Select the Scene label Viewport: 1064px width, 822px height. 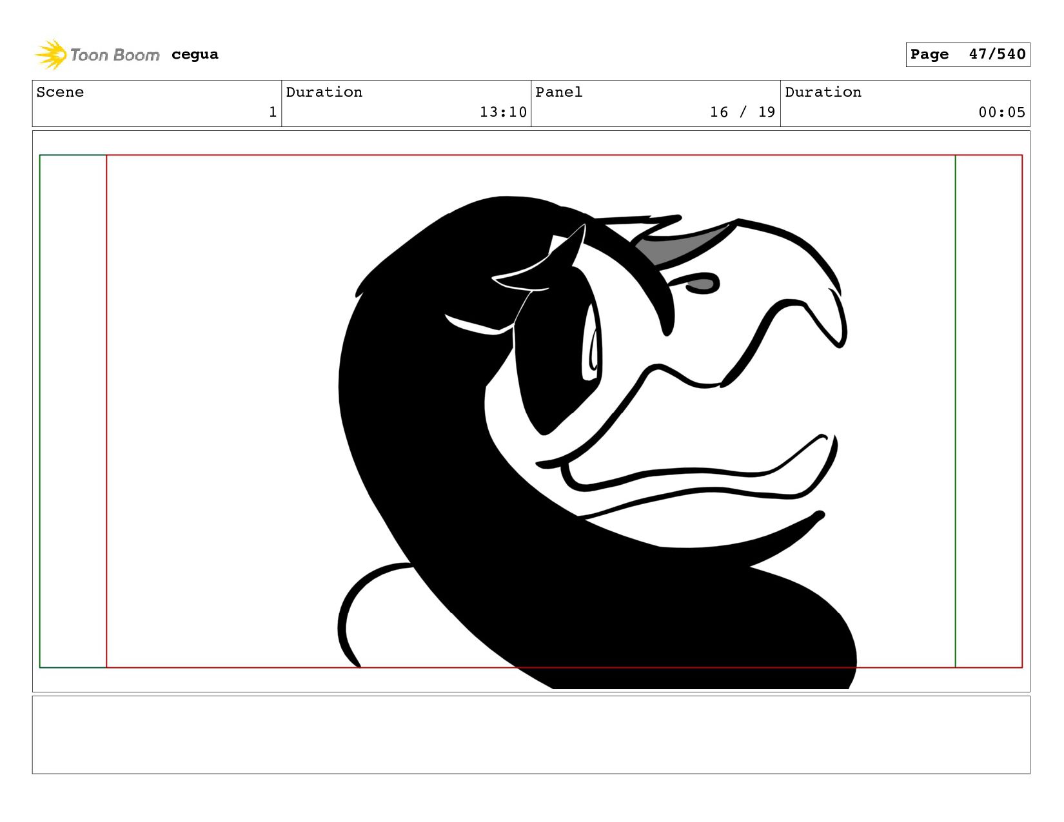(x=60, y=92)
